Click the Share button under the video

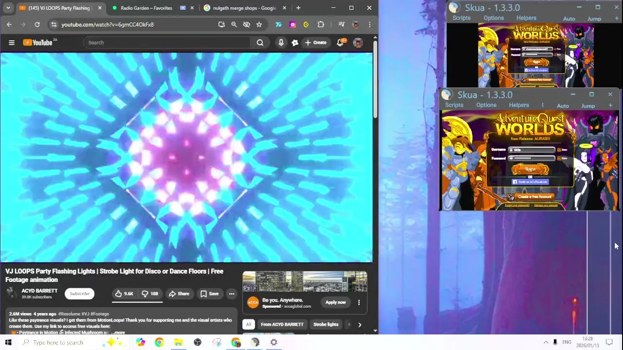tap(179, 294)
